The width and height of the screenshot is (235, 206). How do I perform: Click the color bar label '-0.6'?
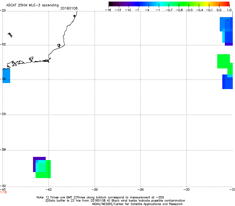[x=179, y=10]
